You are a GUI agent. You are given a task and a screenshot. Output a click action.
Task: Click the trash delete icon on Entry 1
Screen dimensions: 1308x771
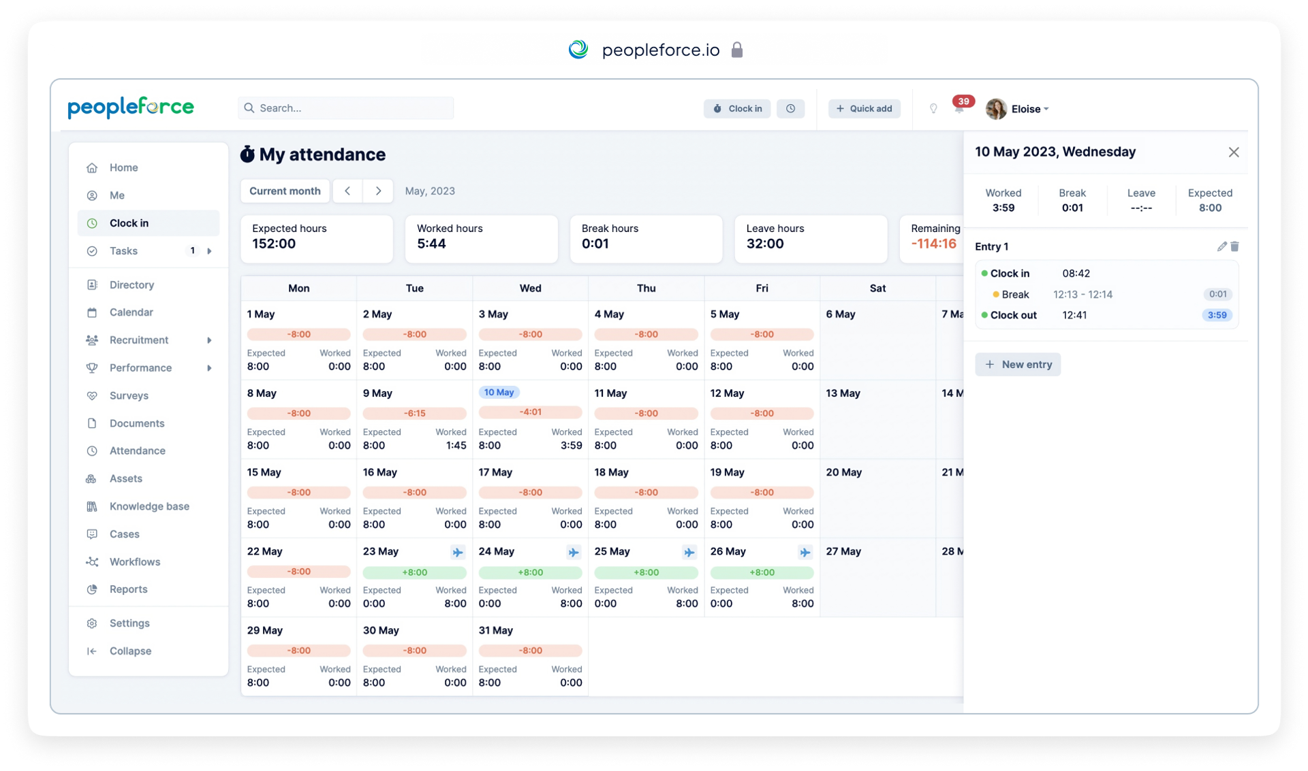tap(1234, 246)
